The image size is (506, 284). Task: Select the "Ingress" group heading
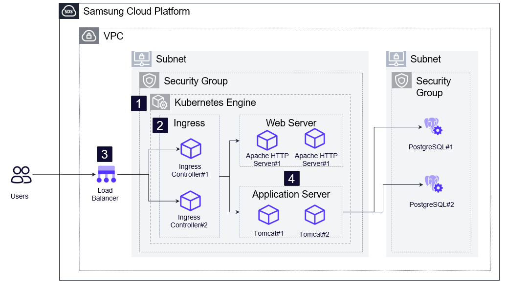tap(189, 123)
